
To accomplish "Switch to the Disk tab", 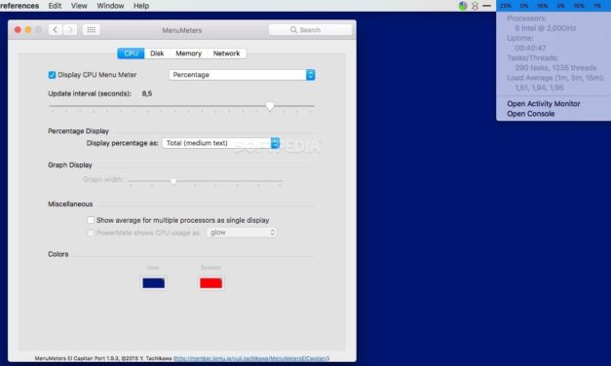I will click(157, 54).
